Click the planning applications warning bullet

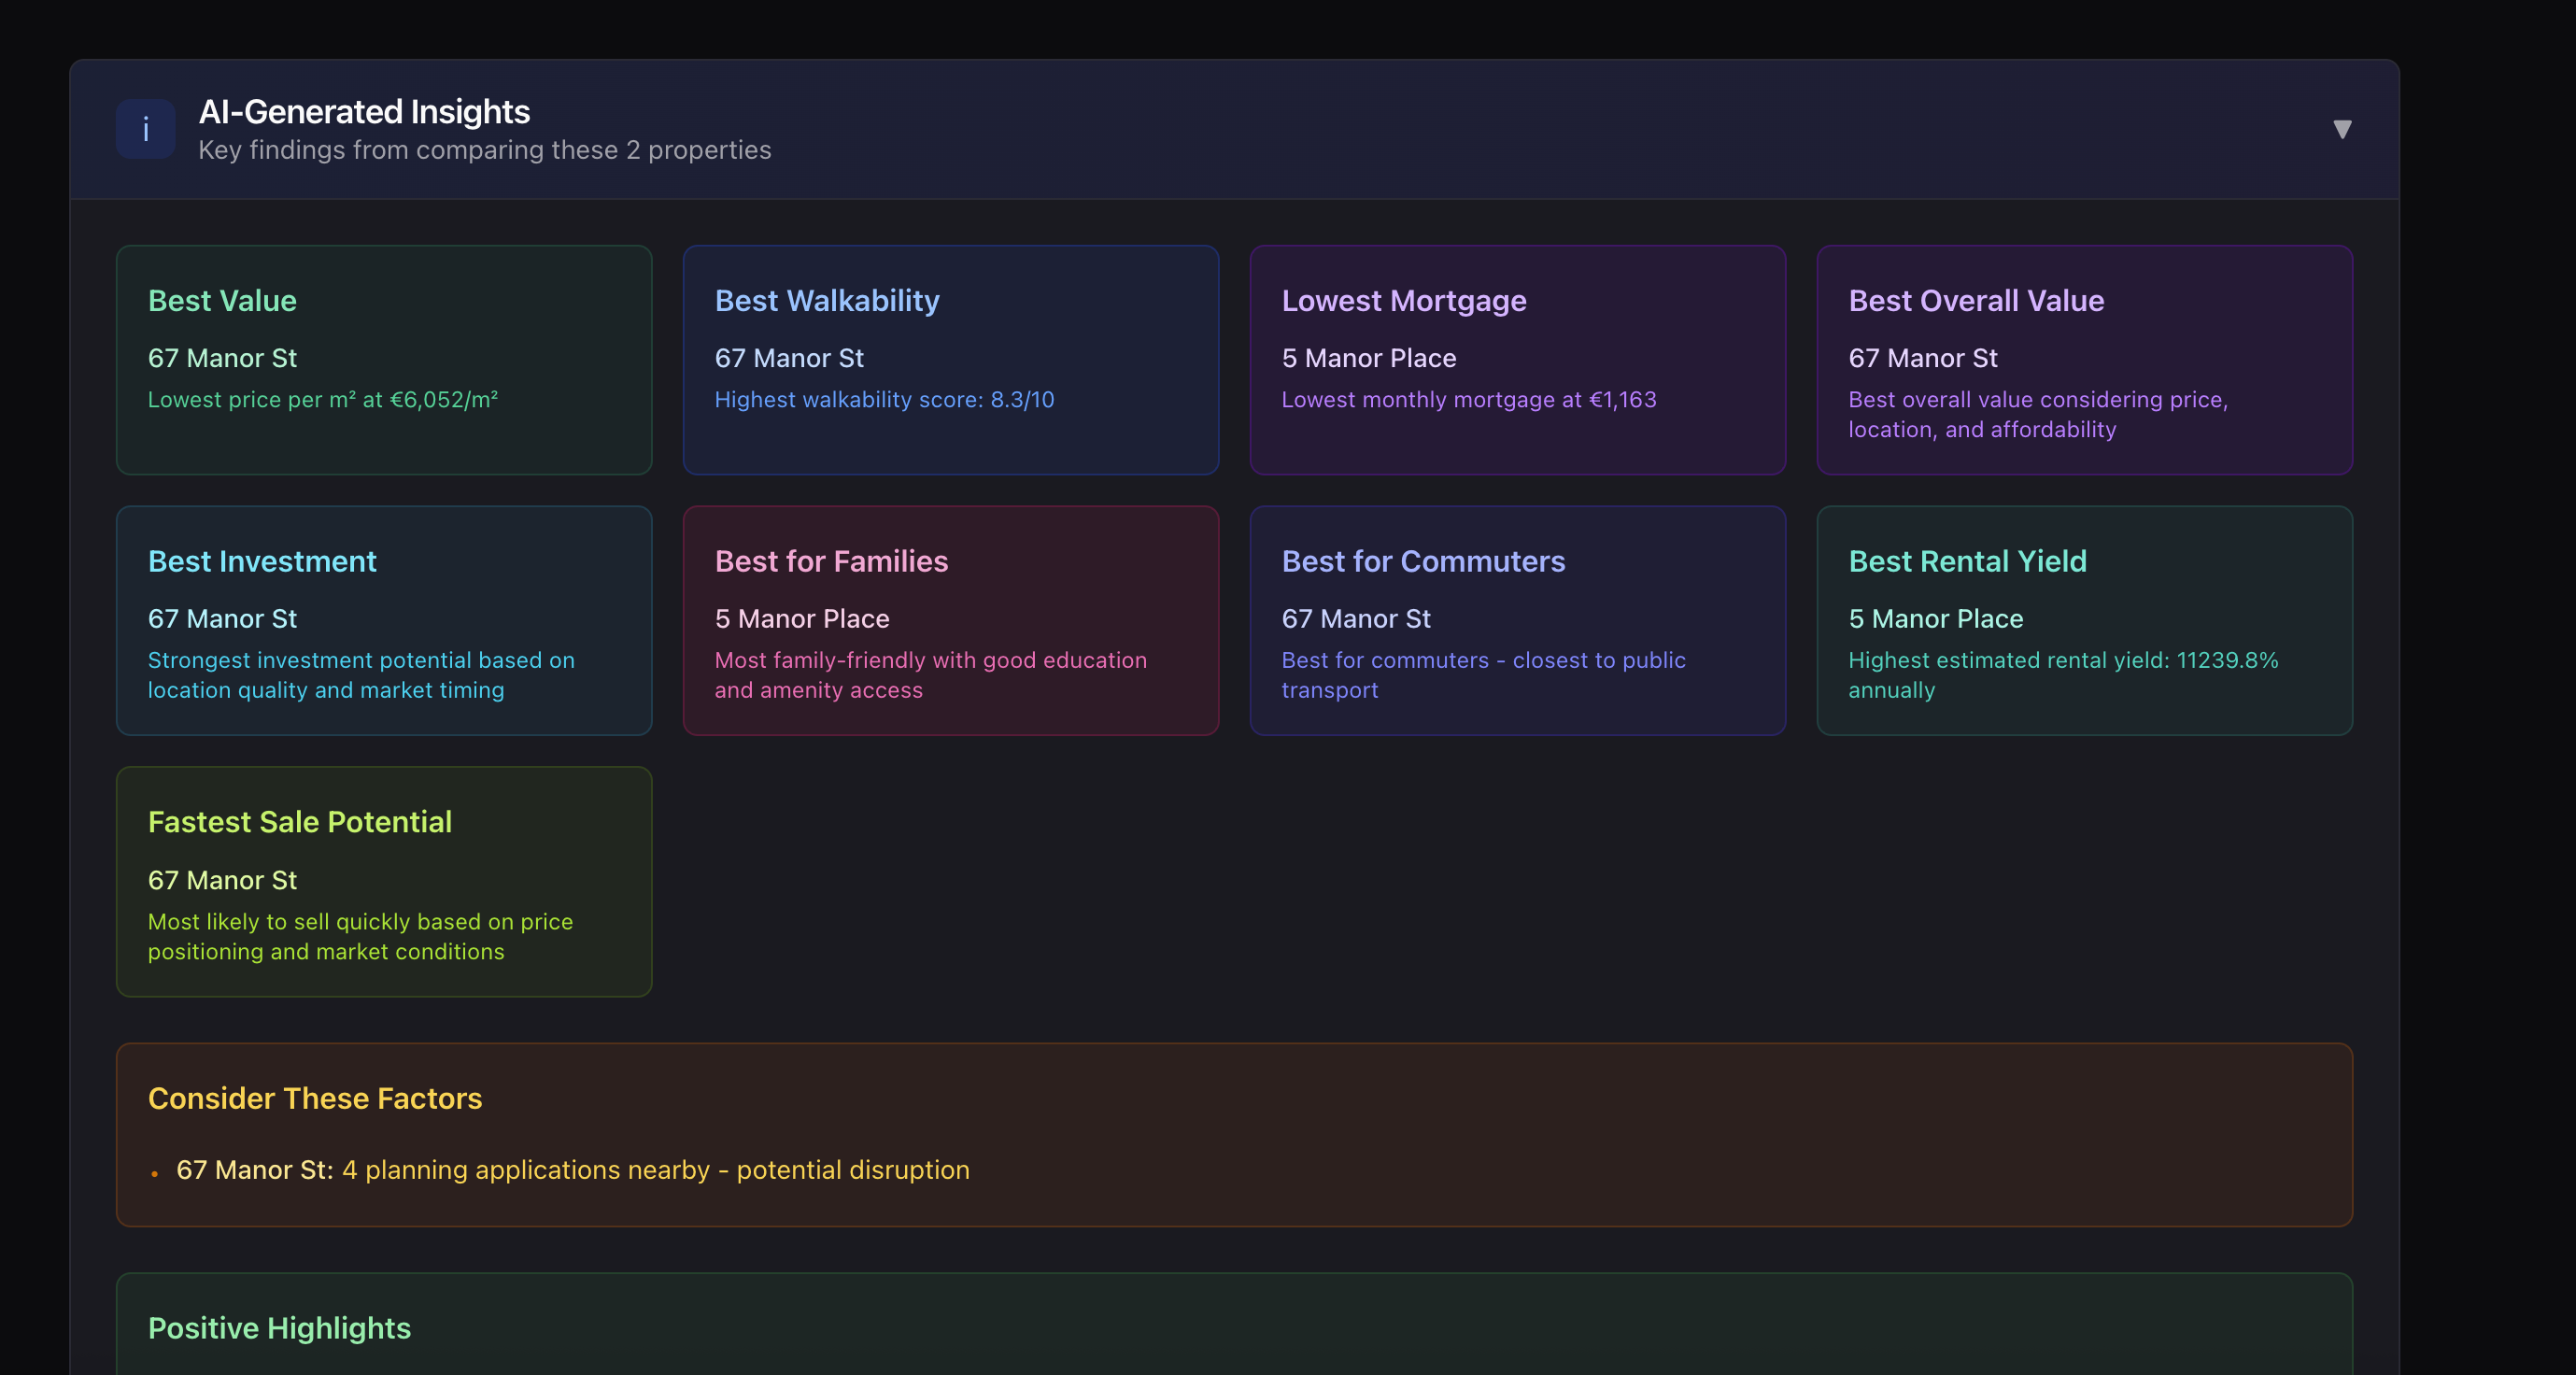(x=573, y=1170)
